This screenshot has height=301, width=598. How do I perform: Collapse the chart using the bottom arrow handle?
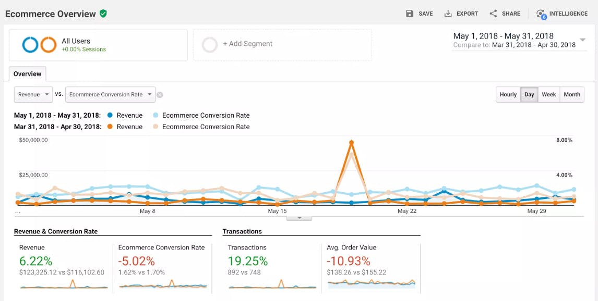pos(300,218)
